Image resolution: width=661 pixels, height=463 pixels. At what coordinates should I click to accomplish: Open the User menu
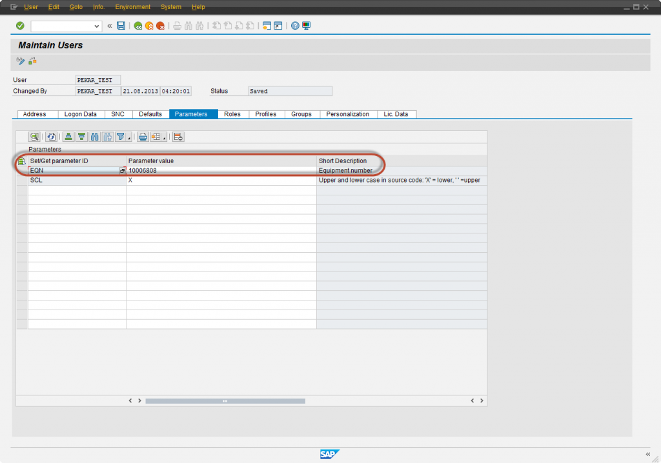[x=31, y=6]
